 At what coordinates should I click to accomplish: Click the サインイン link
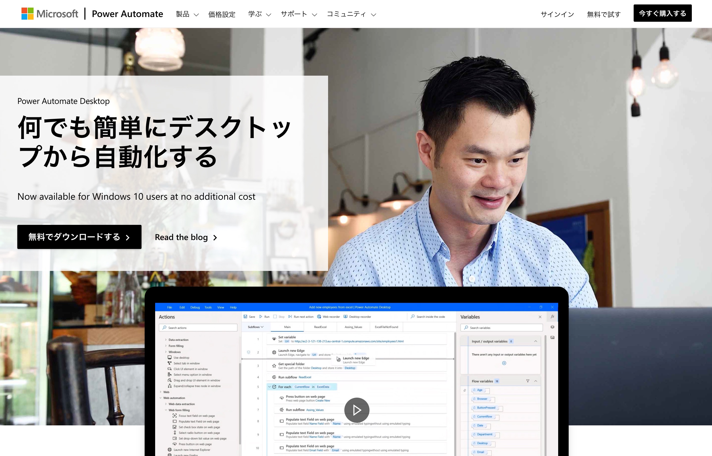click(x=557, y=14)
